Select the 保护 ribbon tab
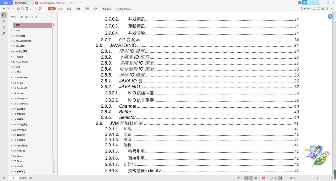Image resolution: width=336 pixels, height=181 pixels. click(96, 9)
